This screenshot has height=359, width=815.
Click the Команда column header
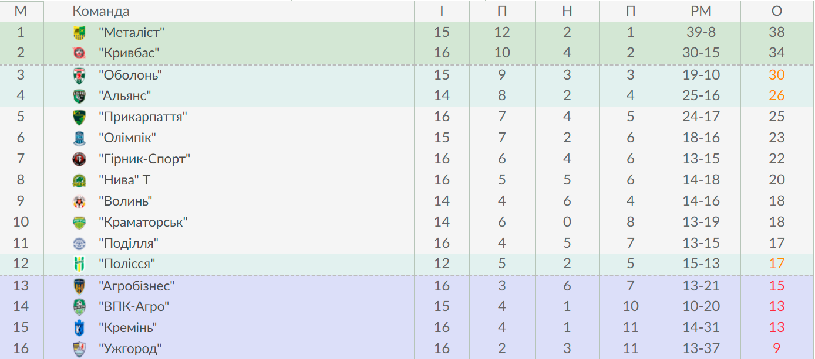point(101,11)
